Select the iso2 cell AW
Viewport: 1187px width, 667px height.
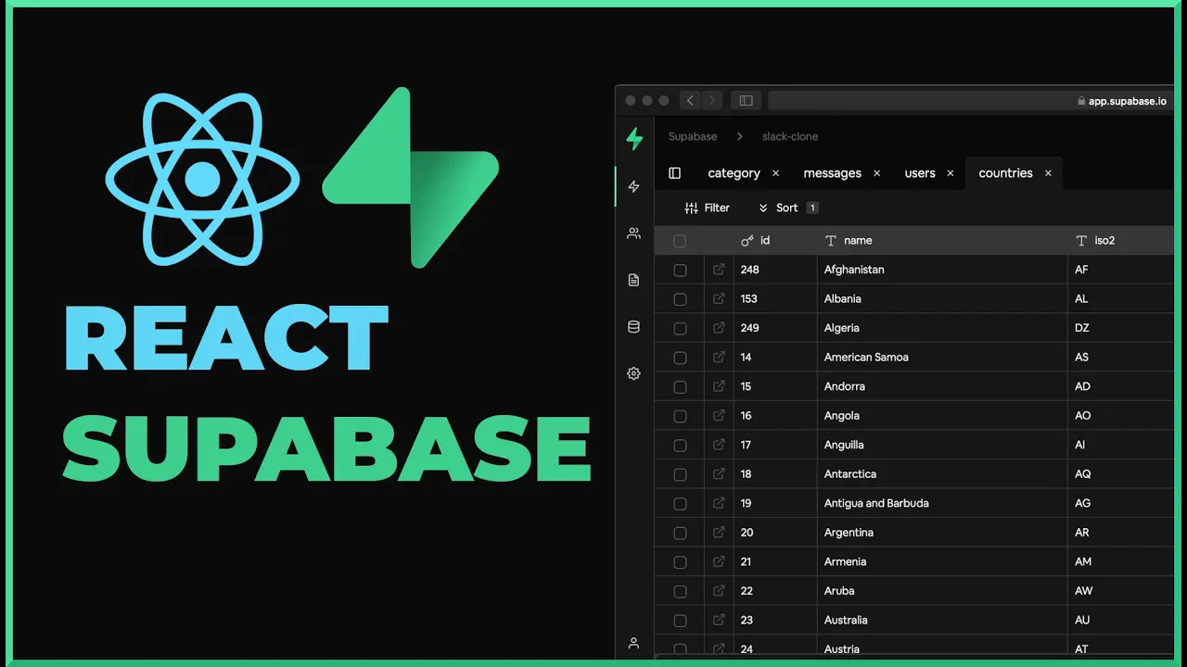click(x=1121, y=591)
